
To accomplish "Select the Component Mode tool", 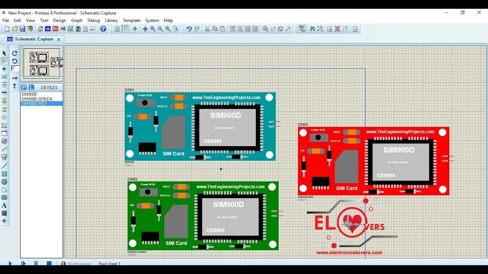I will [x=4, y=61].
